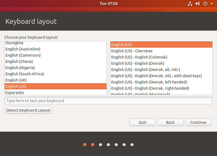The width and height of the screenshot is (217, 156).
Task: Select English (UK) layout
Action: click(56, 80)
